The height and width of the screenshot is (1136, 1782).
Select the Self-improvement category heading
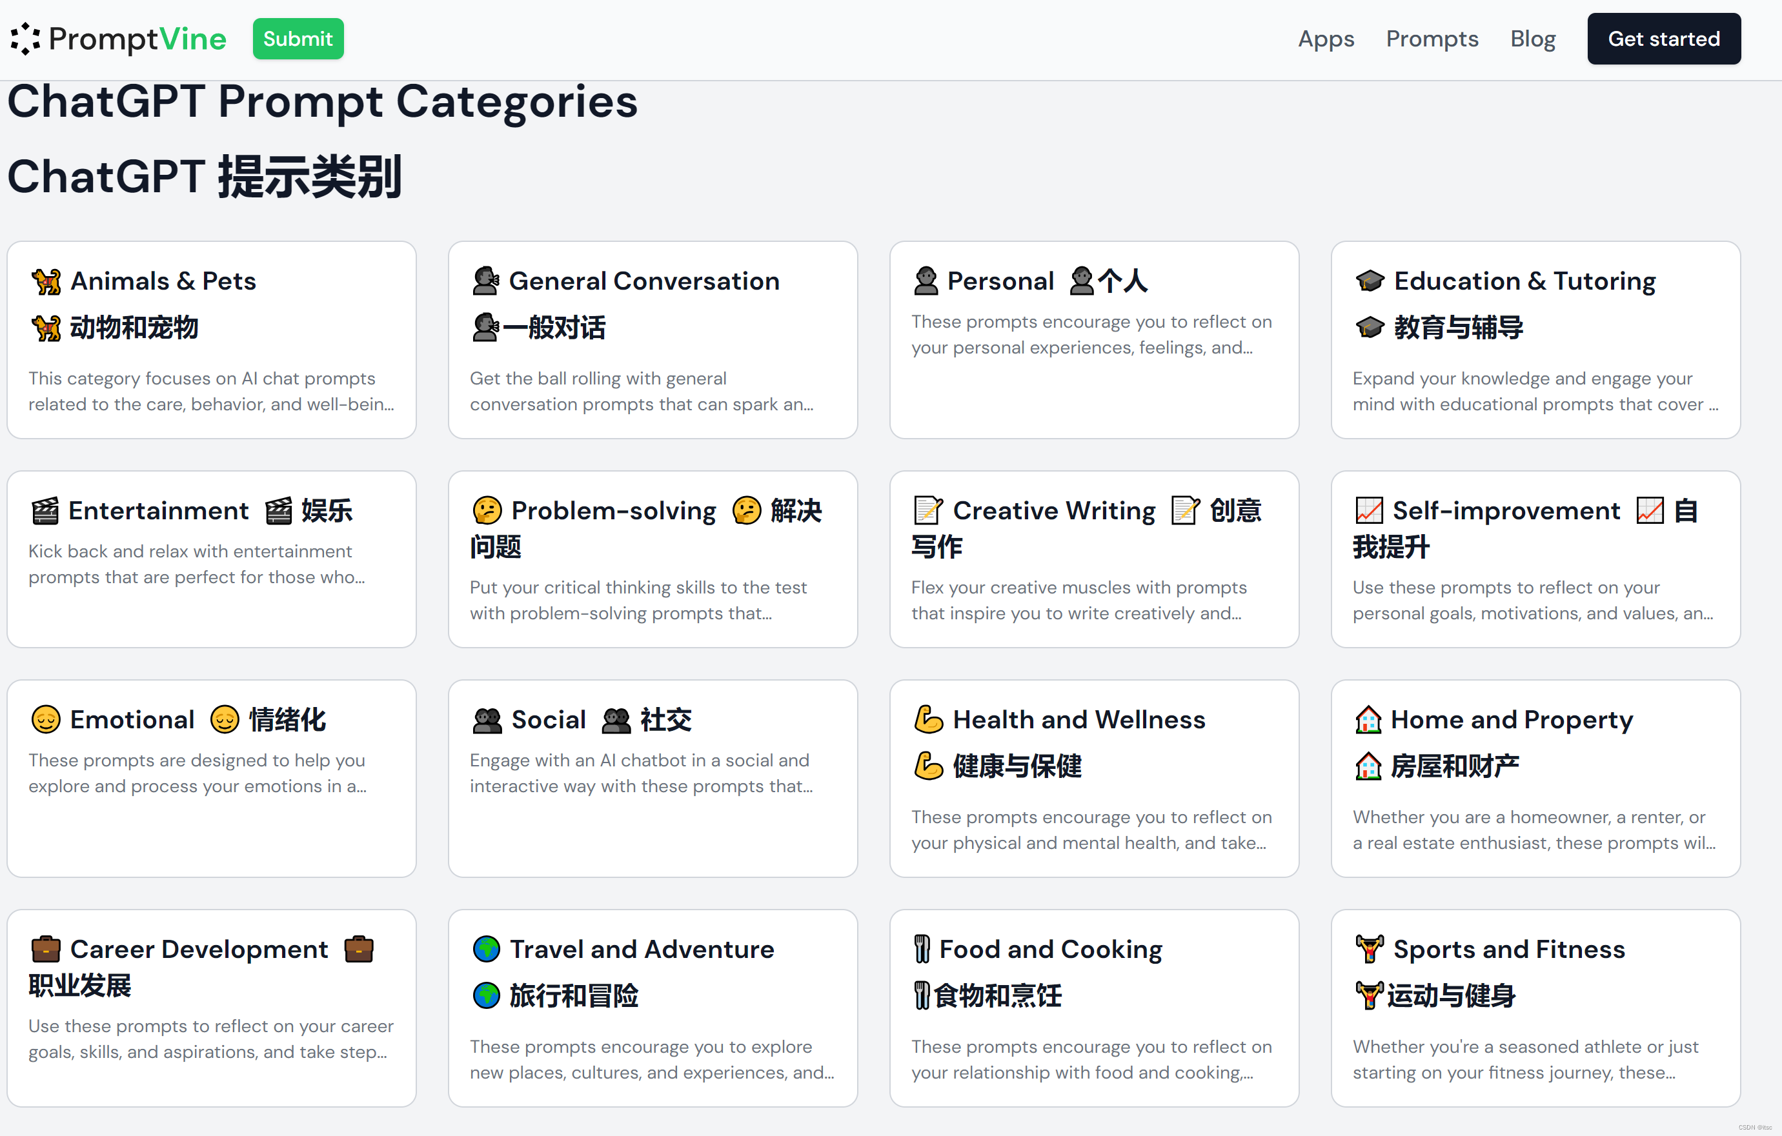coord(1505,510)
